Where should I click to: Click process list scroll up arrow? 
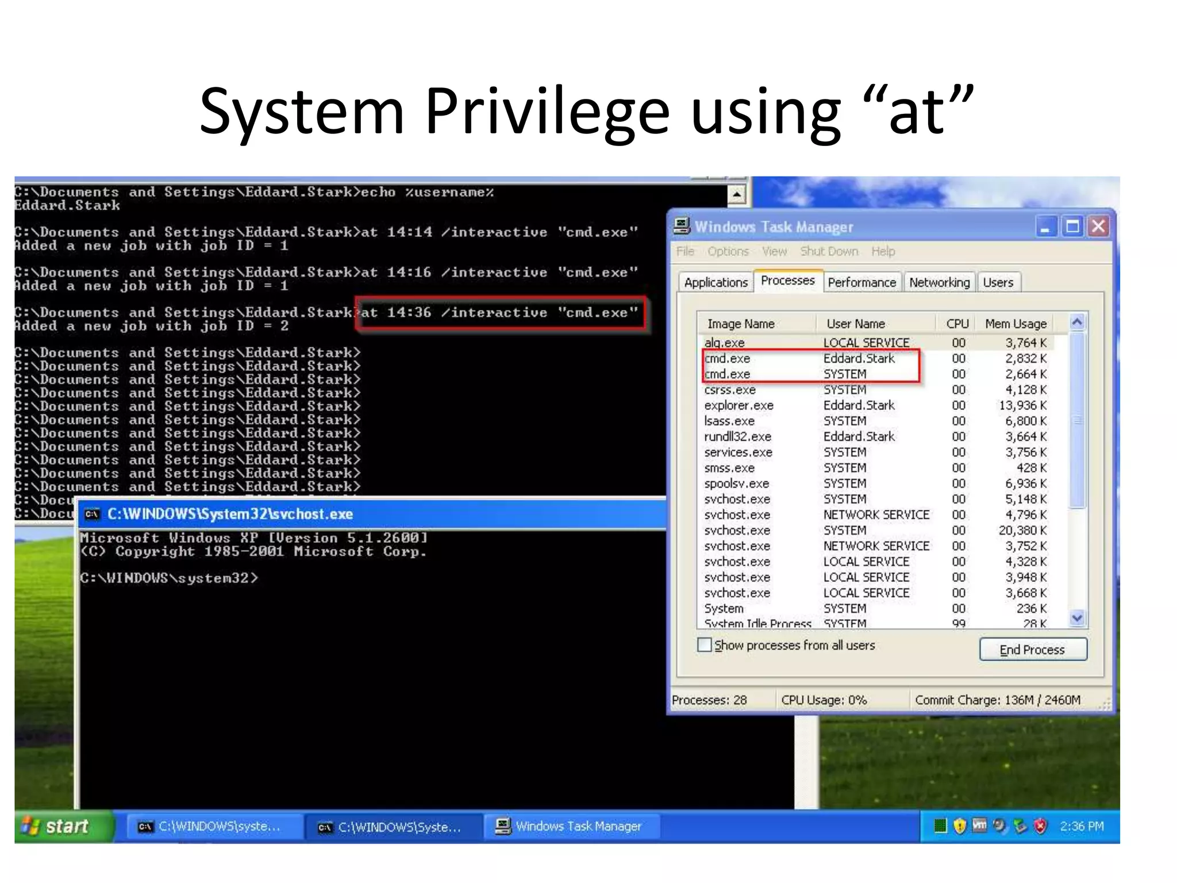coord(1077,323)
